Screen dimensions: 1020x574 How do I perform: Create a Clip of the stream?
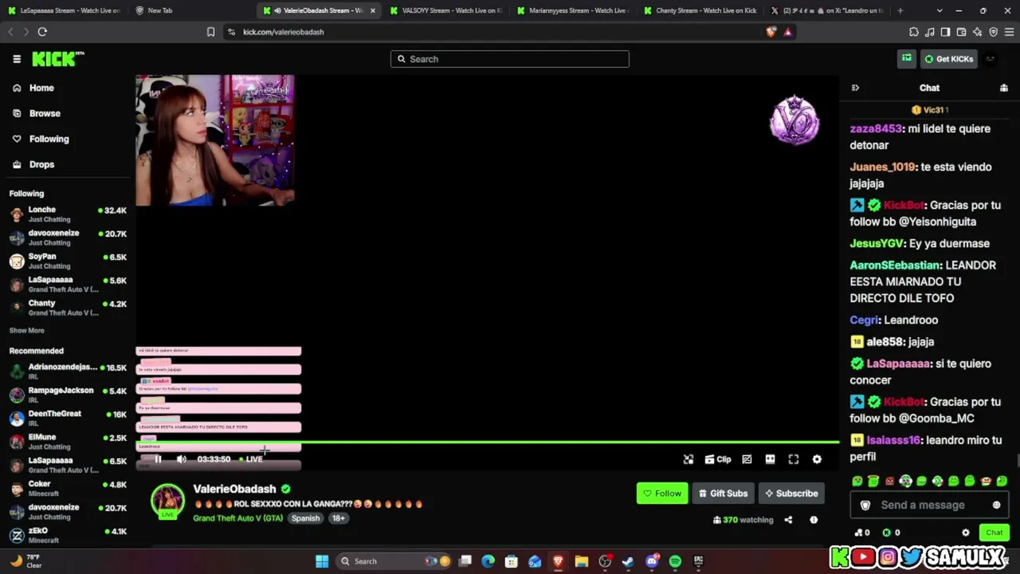point(718,459)
